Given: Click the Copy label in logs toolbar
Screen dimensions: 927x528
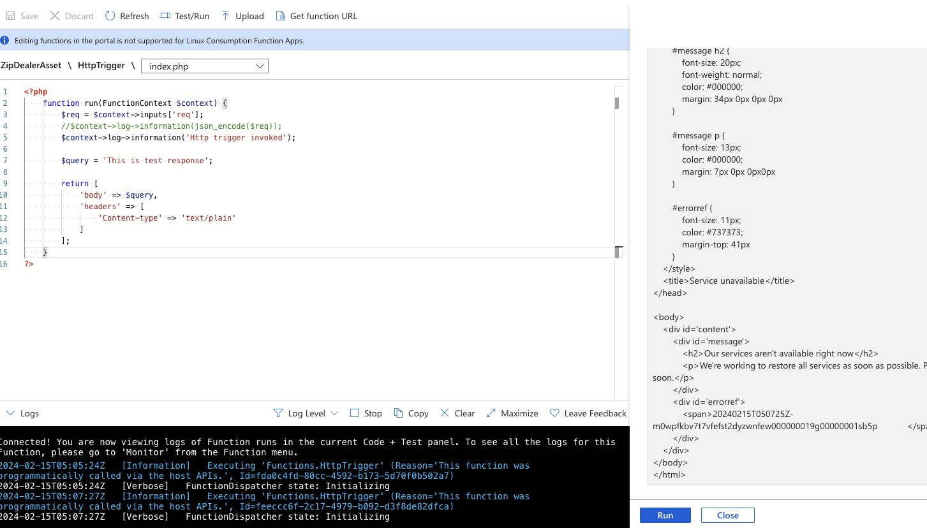Looking at the screenshot, I should [x=418, y=413].
